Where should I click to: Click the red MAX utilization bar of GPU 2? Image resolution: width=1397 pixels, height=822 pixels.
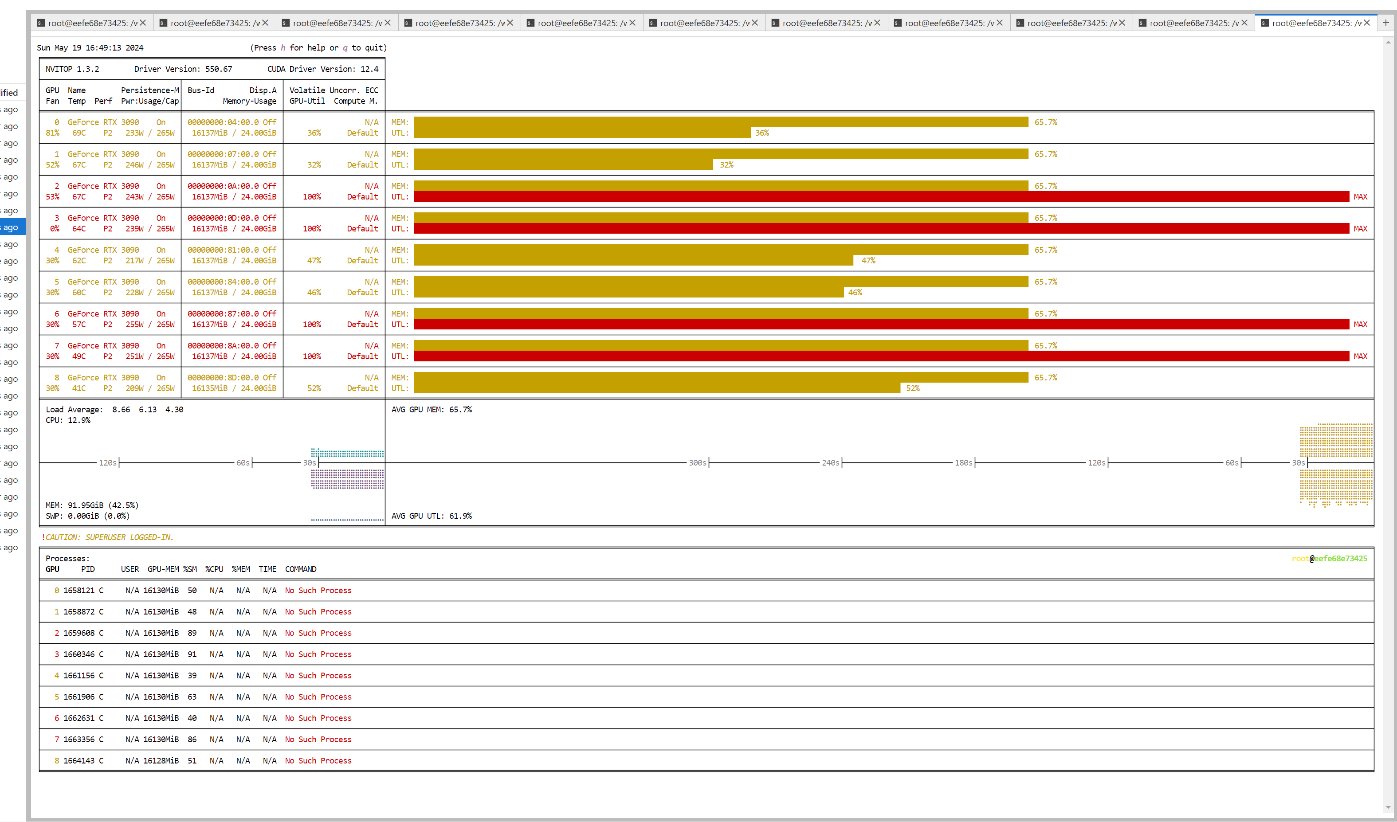[x=881, y=197]
